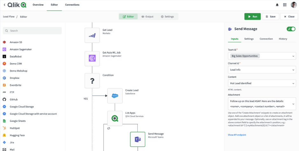Close the editor with Close button
Image resolution: width=299 pixels, height=151 pixels.
tap(289, 16)
